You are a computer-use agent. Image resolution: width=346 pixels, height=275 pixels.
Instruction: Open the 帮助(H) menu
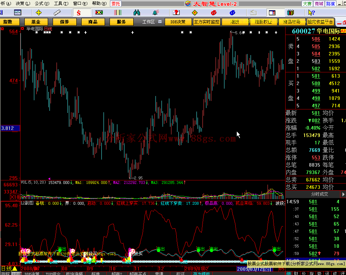click(99, 4)
